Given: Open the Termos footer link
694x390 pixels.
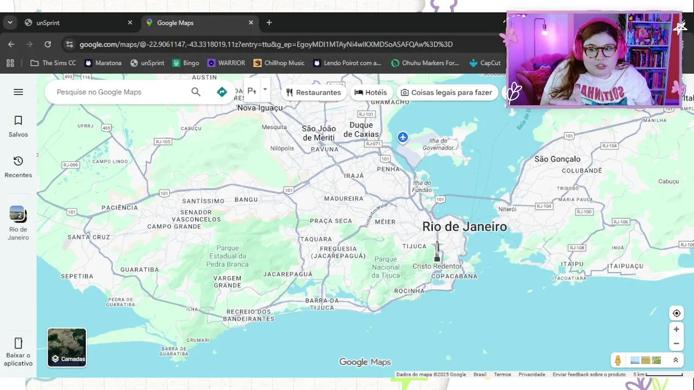Looking at the screenshot, I should click(x=502, y=374).
